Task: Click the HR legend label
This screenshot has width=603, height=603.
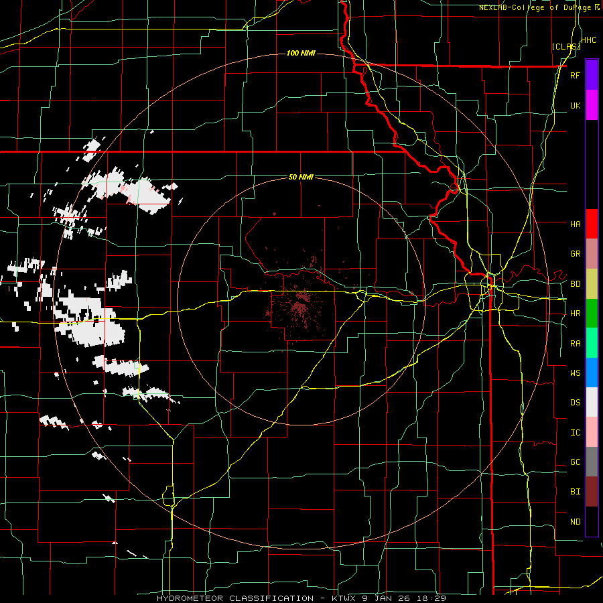Action: point(575,314)
